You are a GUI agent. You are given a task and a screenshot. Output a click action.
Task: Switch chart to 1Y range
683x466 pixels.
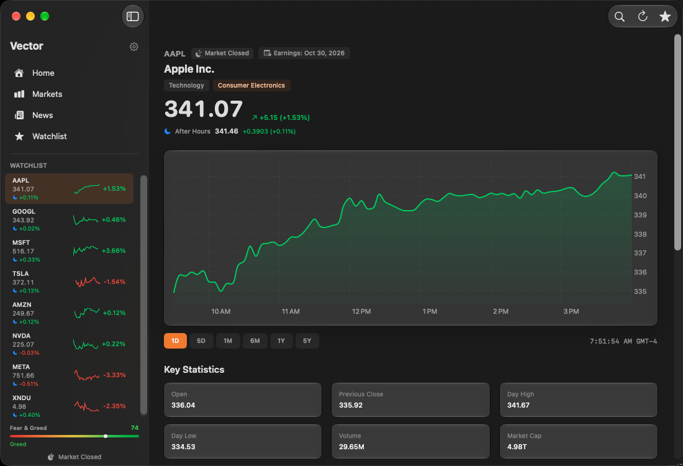[x=281, y=341]
